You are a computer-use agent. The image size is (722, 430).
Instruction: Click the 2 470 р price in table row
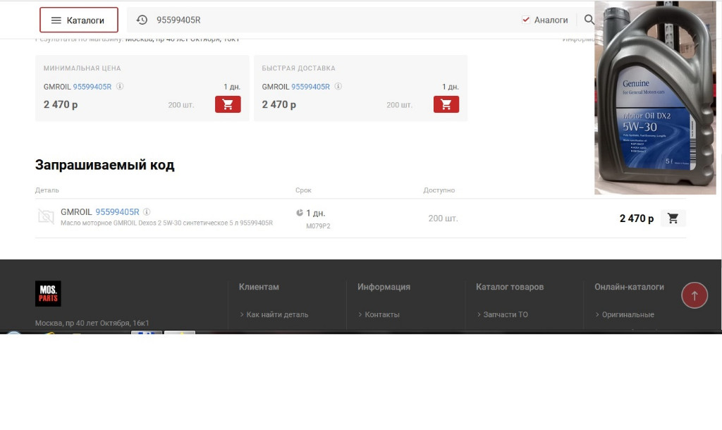point(637,219)
